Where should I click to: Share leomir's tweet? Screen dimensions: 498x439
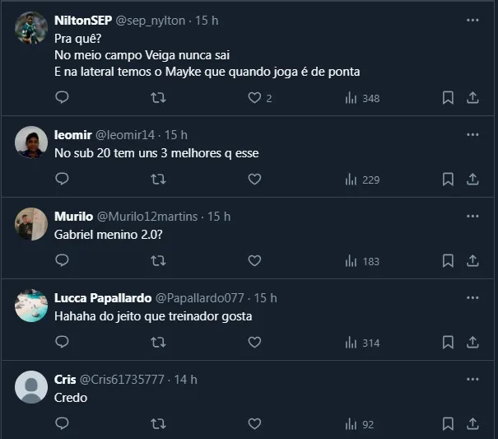tap(472, 179)
